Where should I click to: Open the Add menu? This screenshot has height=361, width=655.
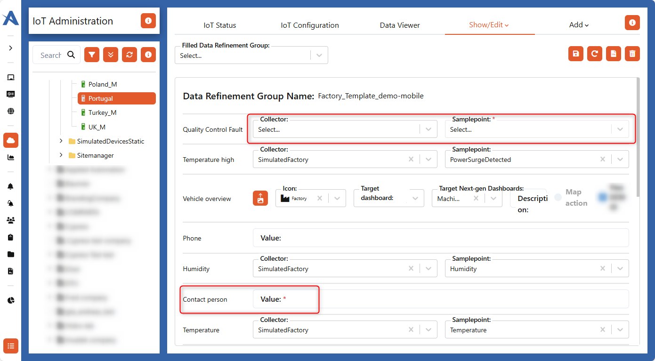[578, 25]
